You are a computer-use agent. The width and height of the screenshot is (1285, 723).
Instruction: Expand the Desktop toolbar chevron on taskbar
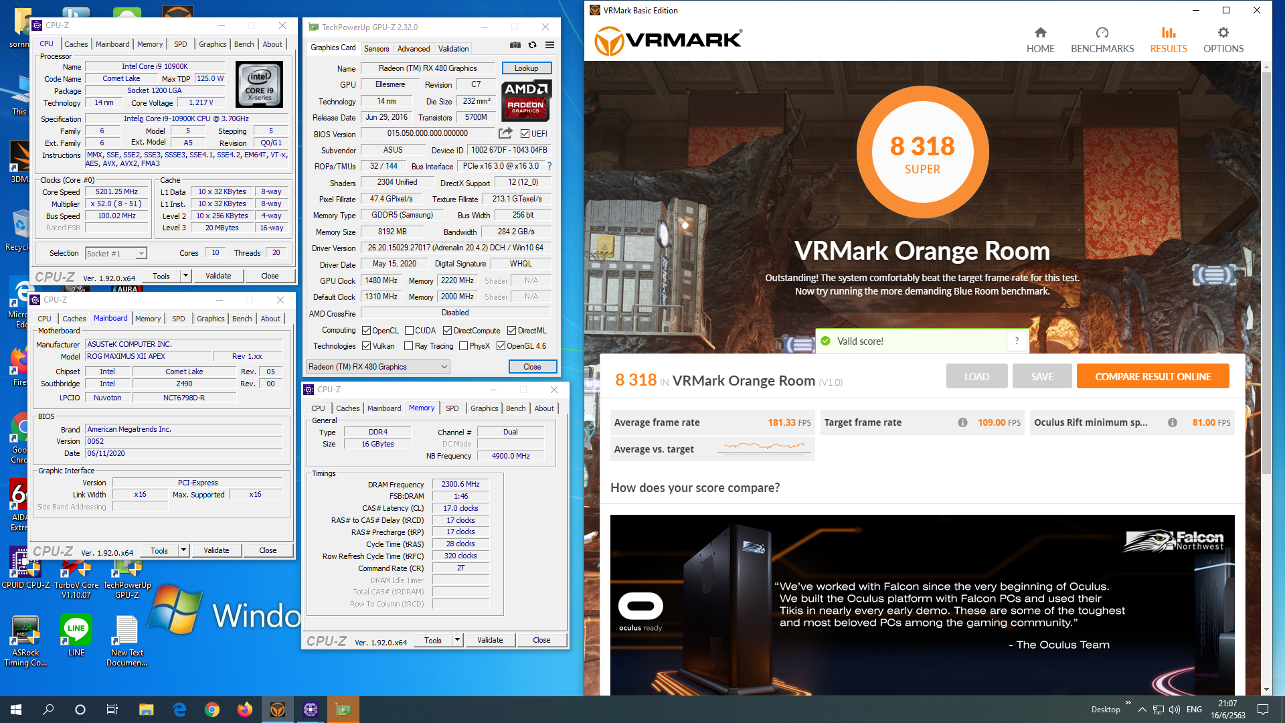pyautogui.click(x=1128, y=703)
